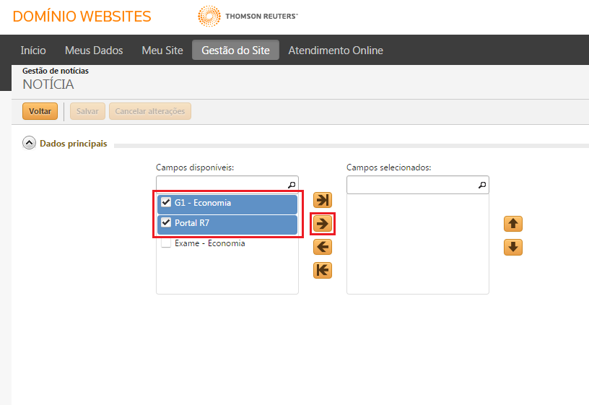The height and width of the screenshot is (405, 589).
Task: Open the Meu Site menu
Action: pyautogui.click(x=162, y=50)
